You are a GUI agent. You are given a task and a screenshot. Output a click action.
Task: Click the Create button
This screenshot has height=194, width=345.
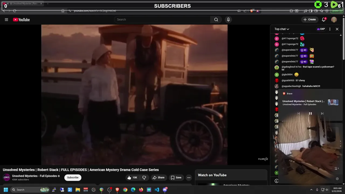coord(309,19)
